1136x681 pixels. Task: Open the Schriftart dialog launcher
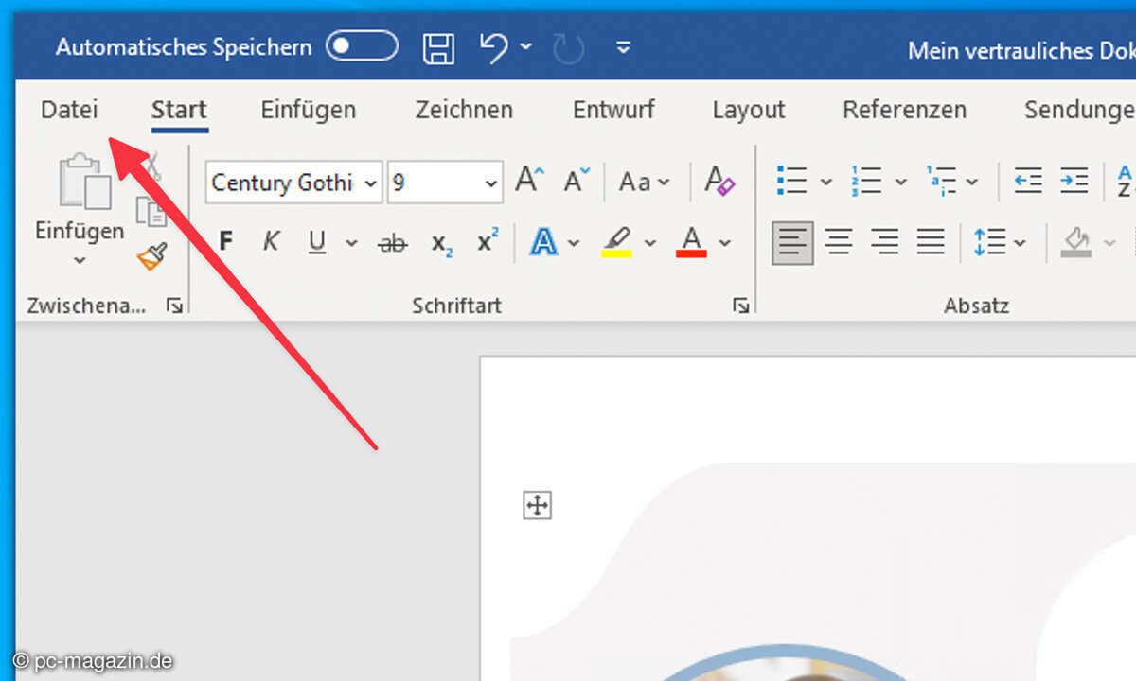click(x=741, y=305)
